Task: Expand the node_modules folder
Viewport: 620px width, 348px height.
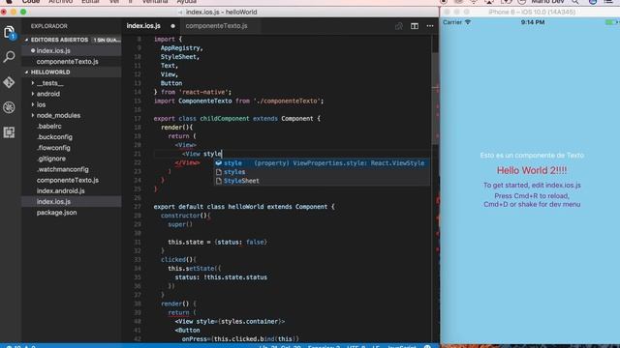Action: coord(33,116)
